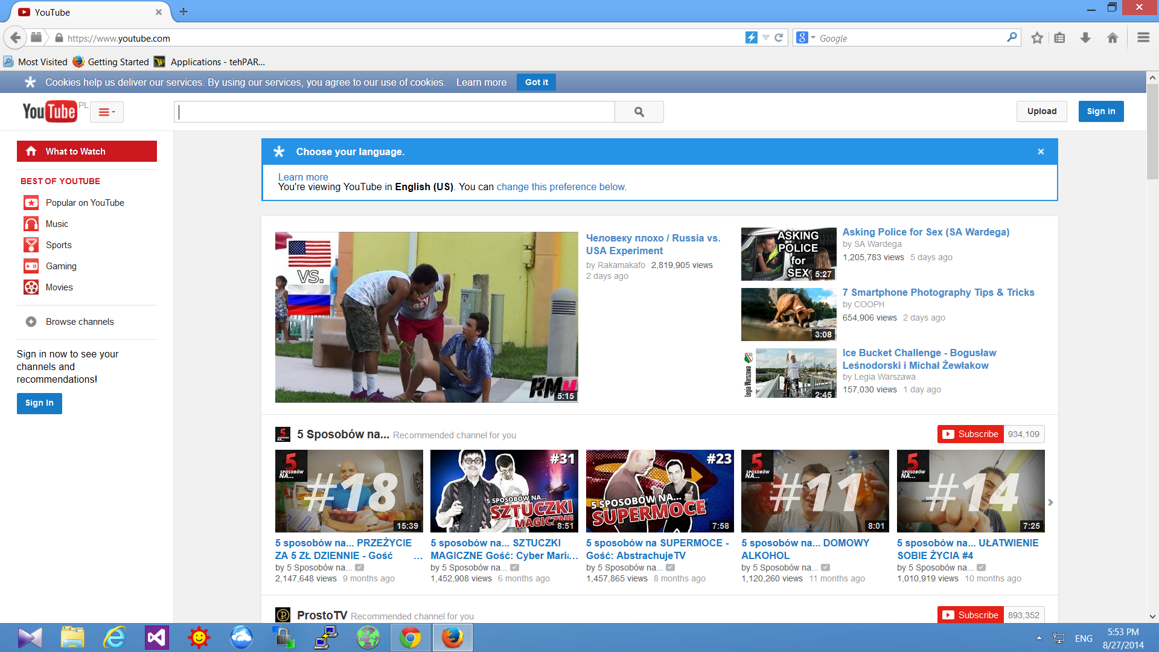Open Most Visited bookmarks folder
The width and height of the screenshot is (1159, 652).
coord(36,62)
